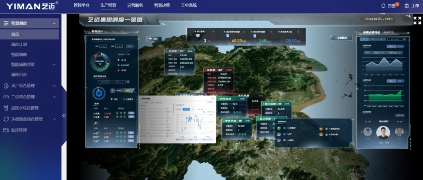Toggle the 二供泵房 legend checkbox

click(x=284, y=128)
